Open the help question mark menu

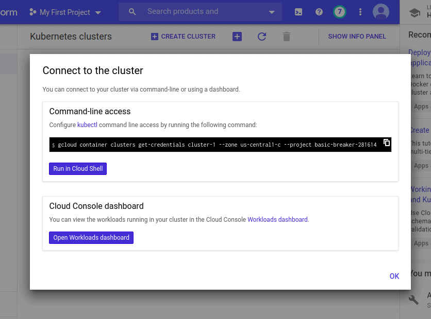pos(319,12)
